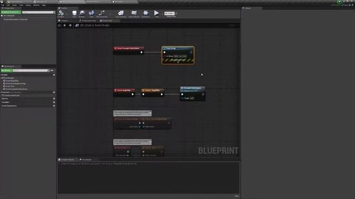The image size is (355, 199).
Task: Open the Edit menu
Action: point(8,5)
